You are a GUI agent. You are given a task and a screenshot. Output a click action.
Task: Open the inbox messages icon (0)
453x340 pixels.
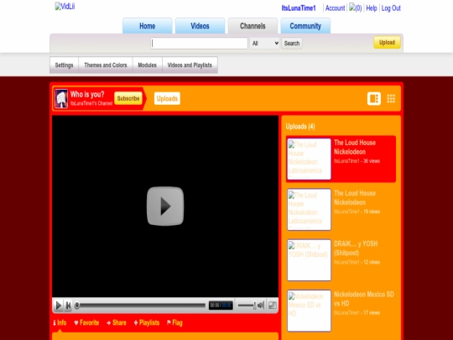355,8
